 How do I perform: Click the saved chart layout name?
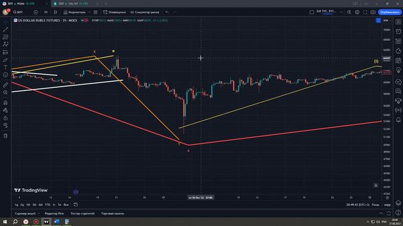[x=327, y=12]
